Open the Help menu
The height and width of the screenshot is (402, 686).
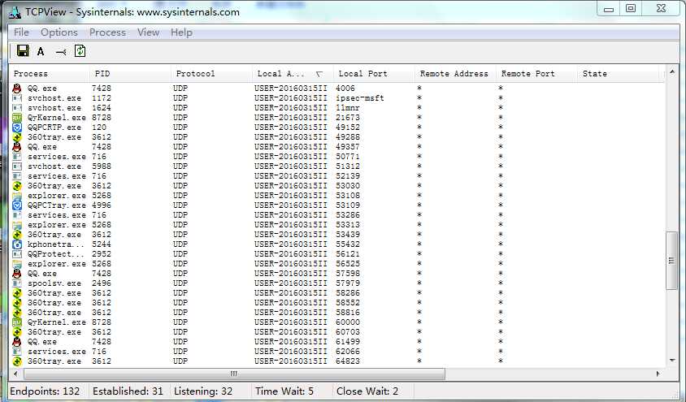[181, 32]
